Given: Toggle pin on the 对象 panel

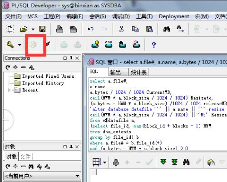Looking at the screenshot, I should tap(71, 147).
